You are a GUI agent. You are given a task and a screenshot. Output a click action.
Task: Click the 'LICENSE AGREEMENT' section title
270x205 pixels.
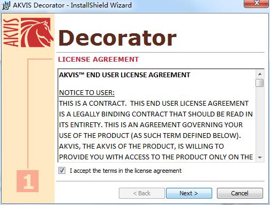click(x=99, y=60)
